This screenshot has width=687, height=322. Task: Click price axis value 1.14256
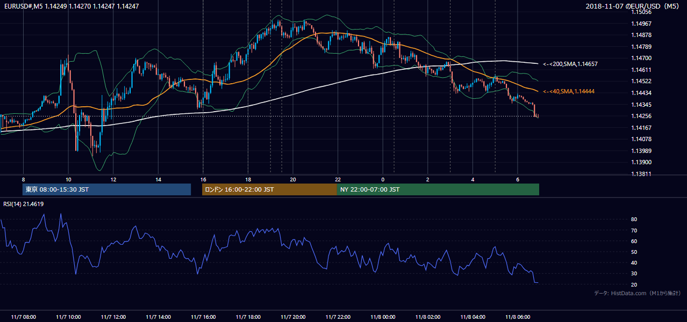(x=641, y=116)
